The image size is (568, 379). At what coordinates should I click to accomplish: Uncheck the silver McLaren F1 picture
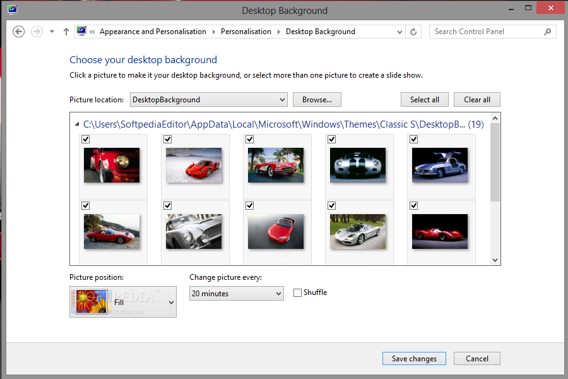pyautogui.click(x=331, y=206)
